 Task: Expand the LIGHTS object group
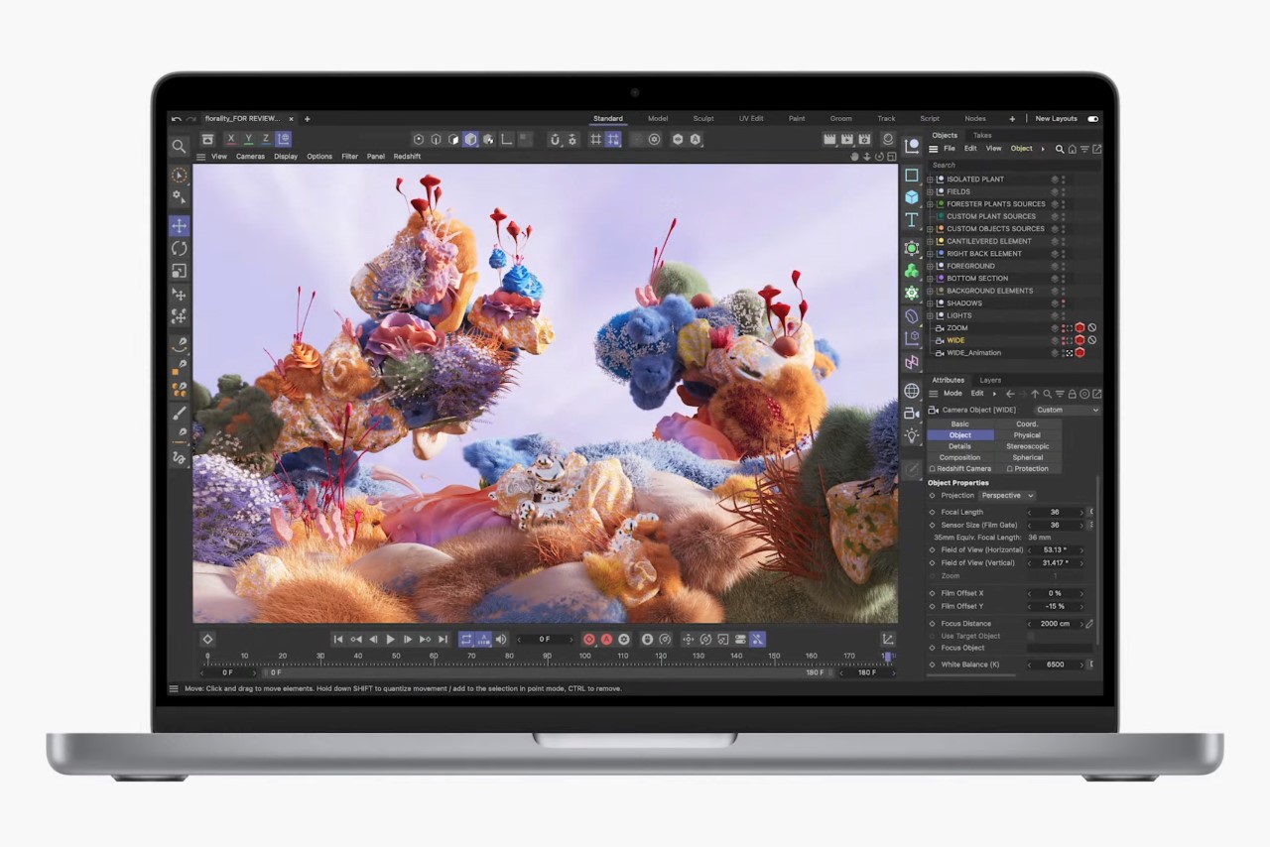931,315
